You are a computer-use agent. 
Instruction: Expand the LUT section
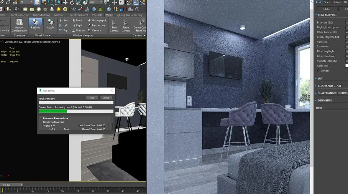point(316,79)
